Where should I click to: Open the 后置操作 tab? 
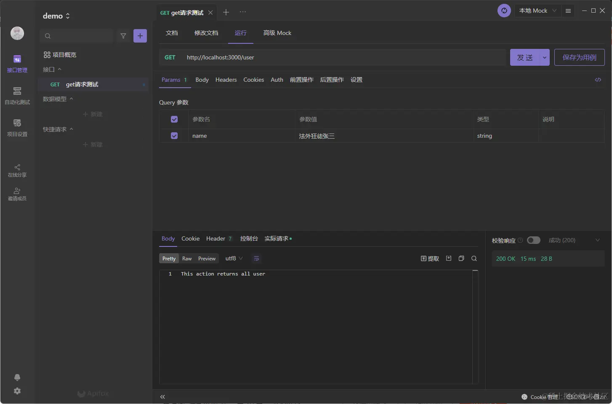[x=332, y=80]
